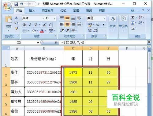This screenshot has height=116, width=153.
Task: Set middle vertical alignment
Action: click(67, 18)
